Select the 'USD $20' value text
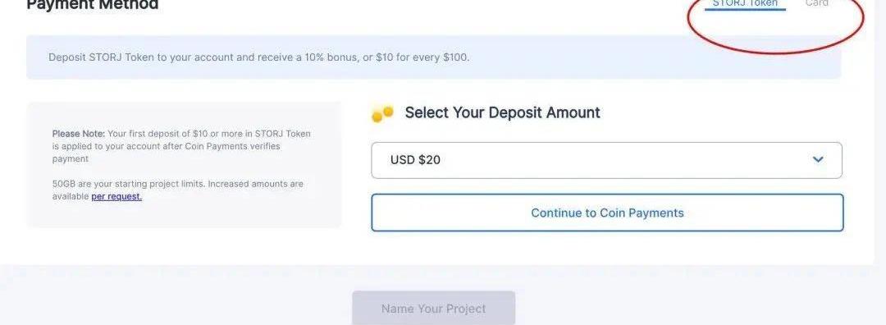This screenshot has width=886, height=325. (x=415, y=160)
